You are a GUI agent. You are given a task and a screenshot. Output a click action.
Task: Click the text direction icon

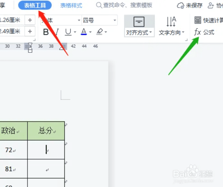(171, 22)
